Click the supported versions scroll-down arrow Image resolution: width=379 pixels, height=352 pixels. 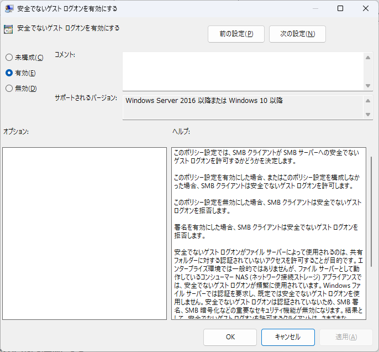tap(369, 114)
